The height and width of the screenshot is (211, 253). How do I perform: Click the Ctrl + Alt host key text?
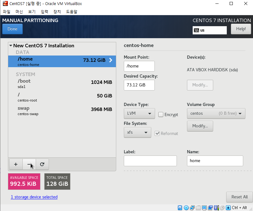tap(239, 208)
